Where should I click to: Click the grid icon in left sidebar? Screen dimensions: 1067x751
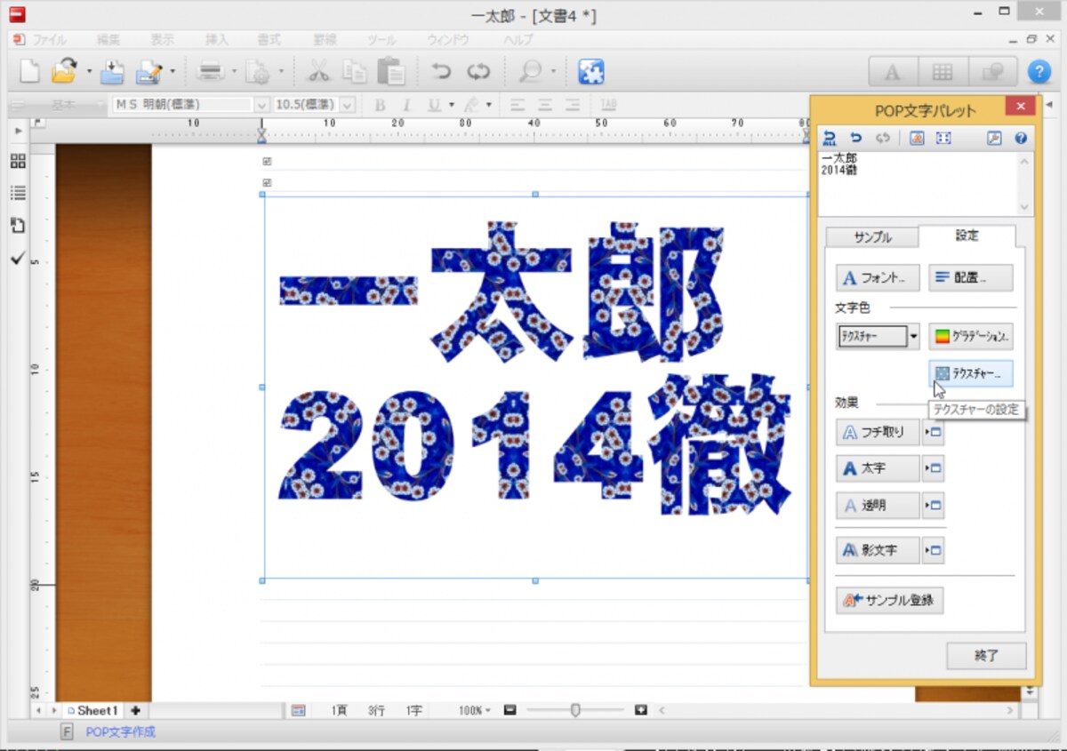click(17, 161)
